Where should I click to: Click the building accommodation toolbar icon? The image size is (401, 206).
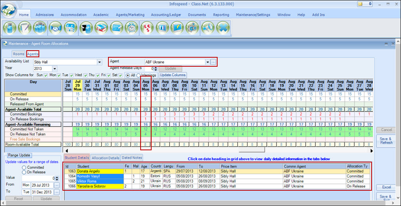point(70,28)
